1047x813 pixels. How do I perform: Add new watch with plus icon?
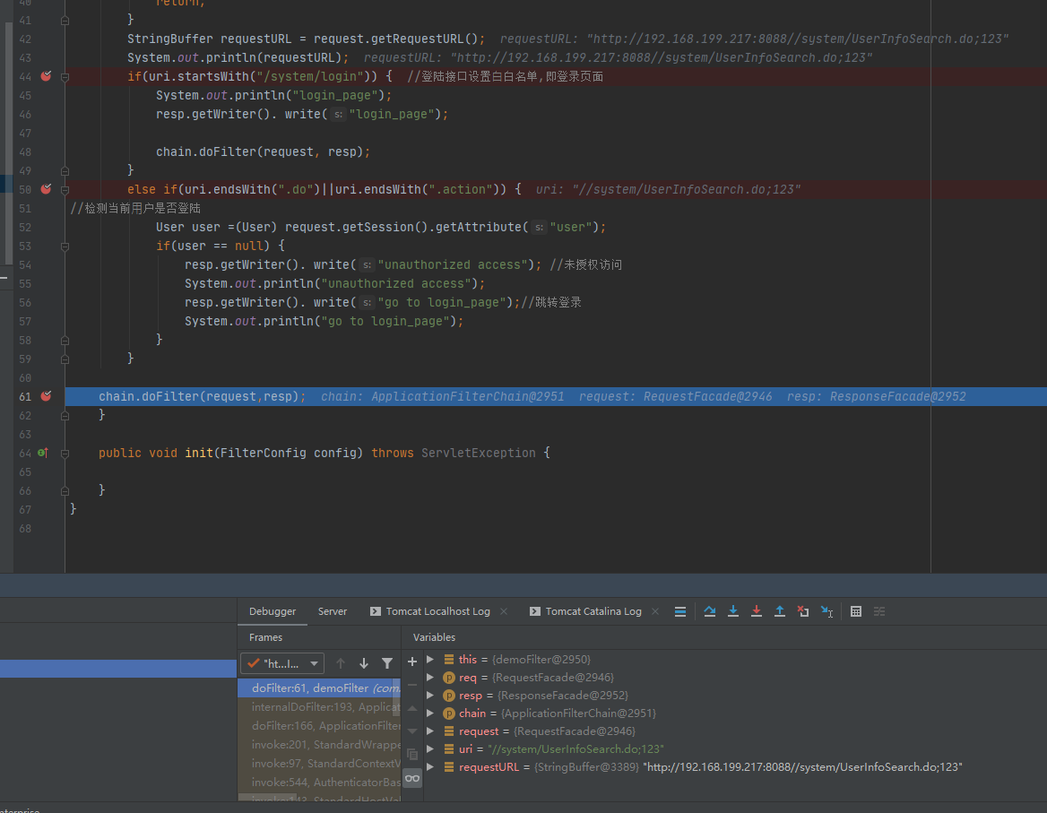(412, 662)
